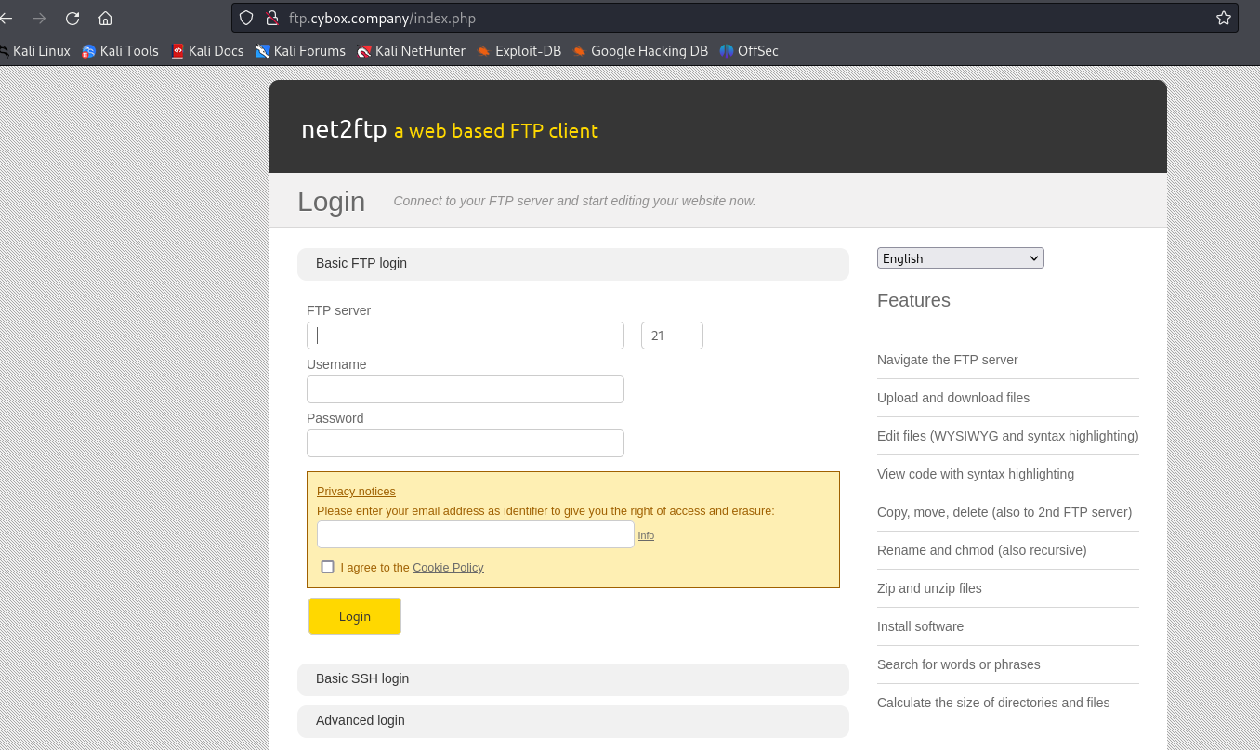Reload the page with refresh icon

[x=72, y=18]
